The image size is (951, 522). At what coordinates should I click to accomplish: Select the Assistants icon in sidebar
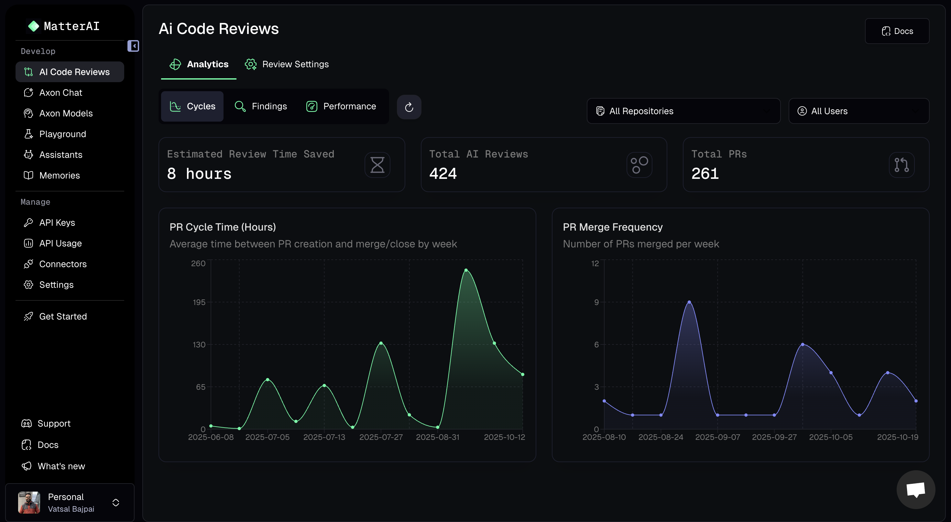click(29, 155)
